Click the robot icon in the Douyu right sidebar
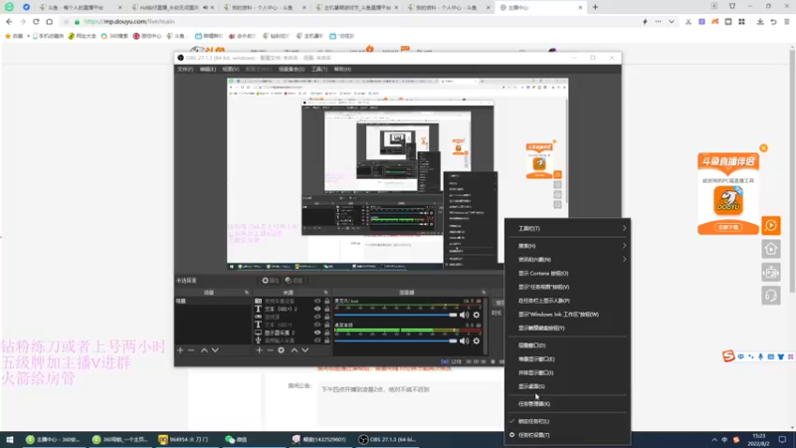 770,272
